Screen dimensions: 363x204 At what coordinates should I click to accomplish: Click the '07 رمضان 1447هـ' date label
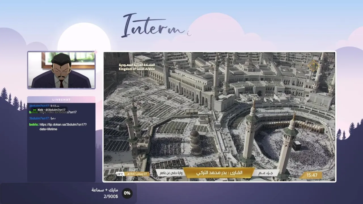click(137, 174)
